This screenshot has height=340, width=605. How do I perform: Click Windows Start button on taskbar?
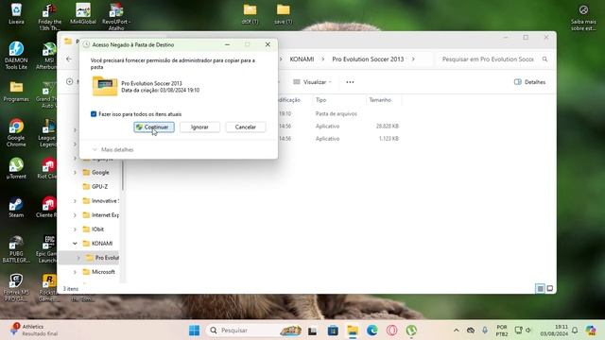click(x=195, y=331)
